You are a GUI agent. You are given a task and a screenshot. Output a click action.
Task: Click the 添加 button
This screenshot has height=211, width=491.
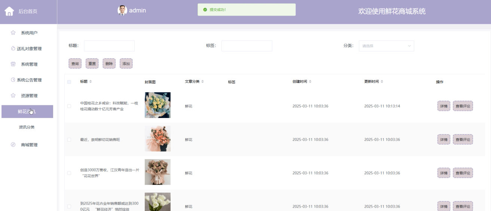point(126,64)
